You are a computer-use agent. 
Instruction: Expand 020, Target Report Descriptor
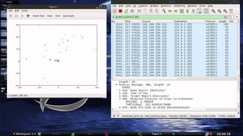pos(120,96)
